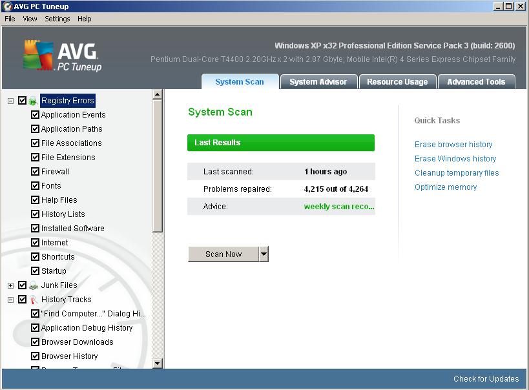Click the AVG PC Tuneup logo
Screen dimensions: 529x390
coord(63,56)
